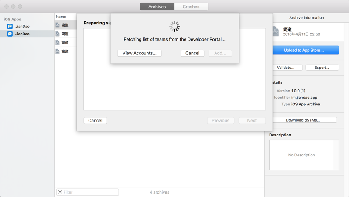Viewport: 349px width, 197px height.
Task: Click the first JianDao app icon
Action: (10, 27)
